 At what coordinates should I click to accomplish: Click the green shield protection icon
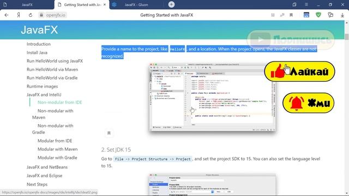[x=318, y=15]
